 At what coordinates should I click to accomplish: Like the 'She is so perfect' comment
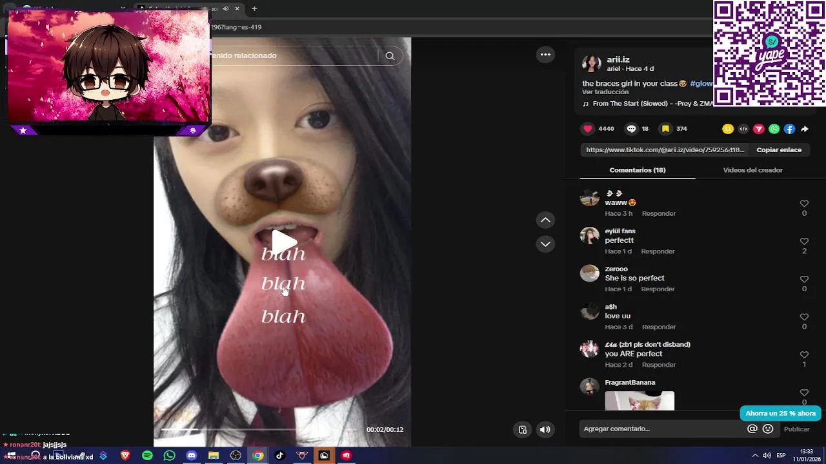[804, 279]
